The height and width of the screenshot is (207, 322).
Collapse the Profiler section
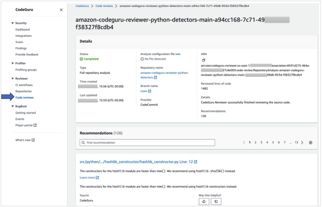pos(12,64)
